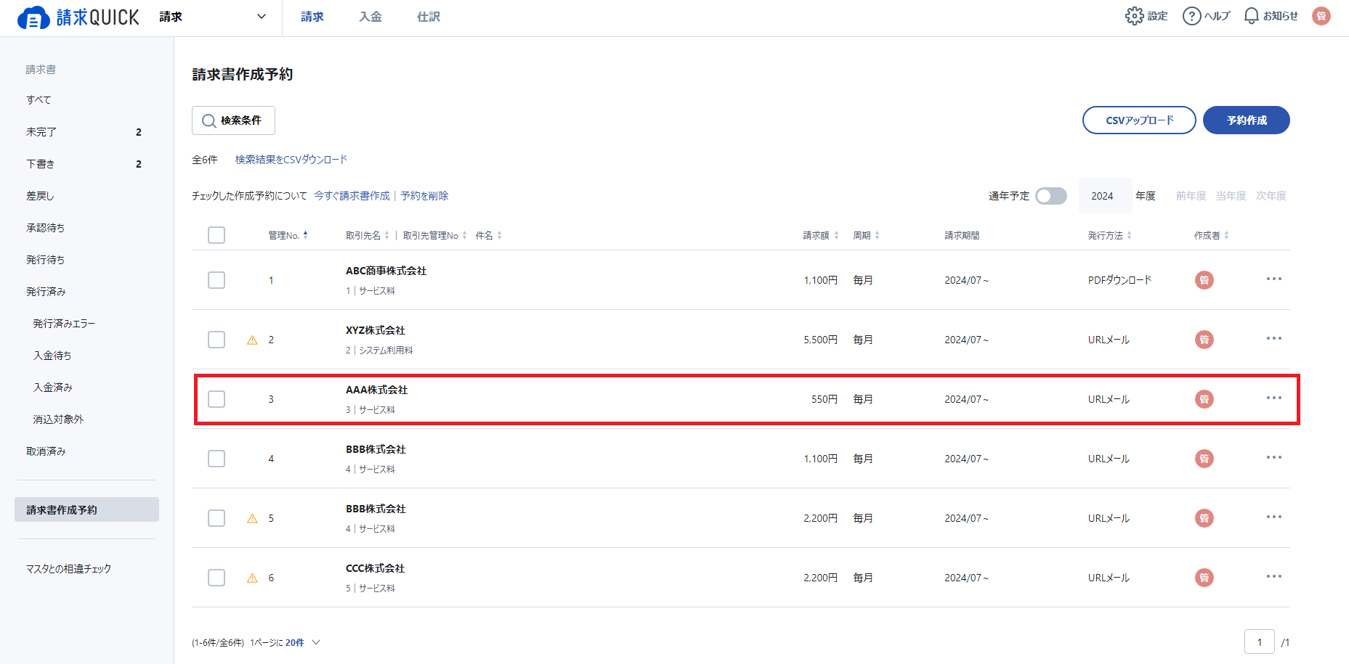Select 承認待ち in the sidebar

pyautogui.click(x=45, y=228)
